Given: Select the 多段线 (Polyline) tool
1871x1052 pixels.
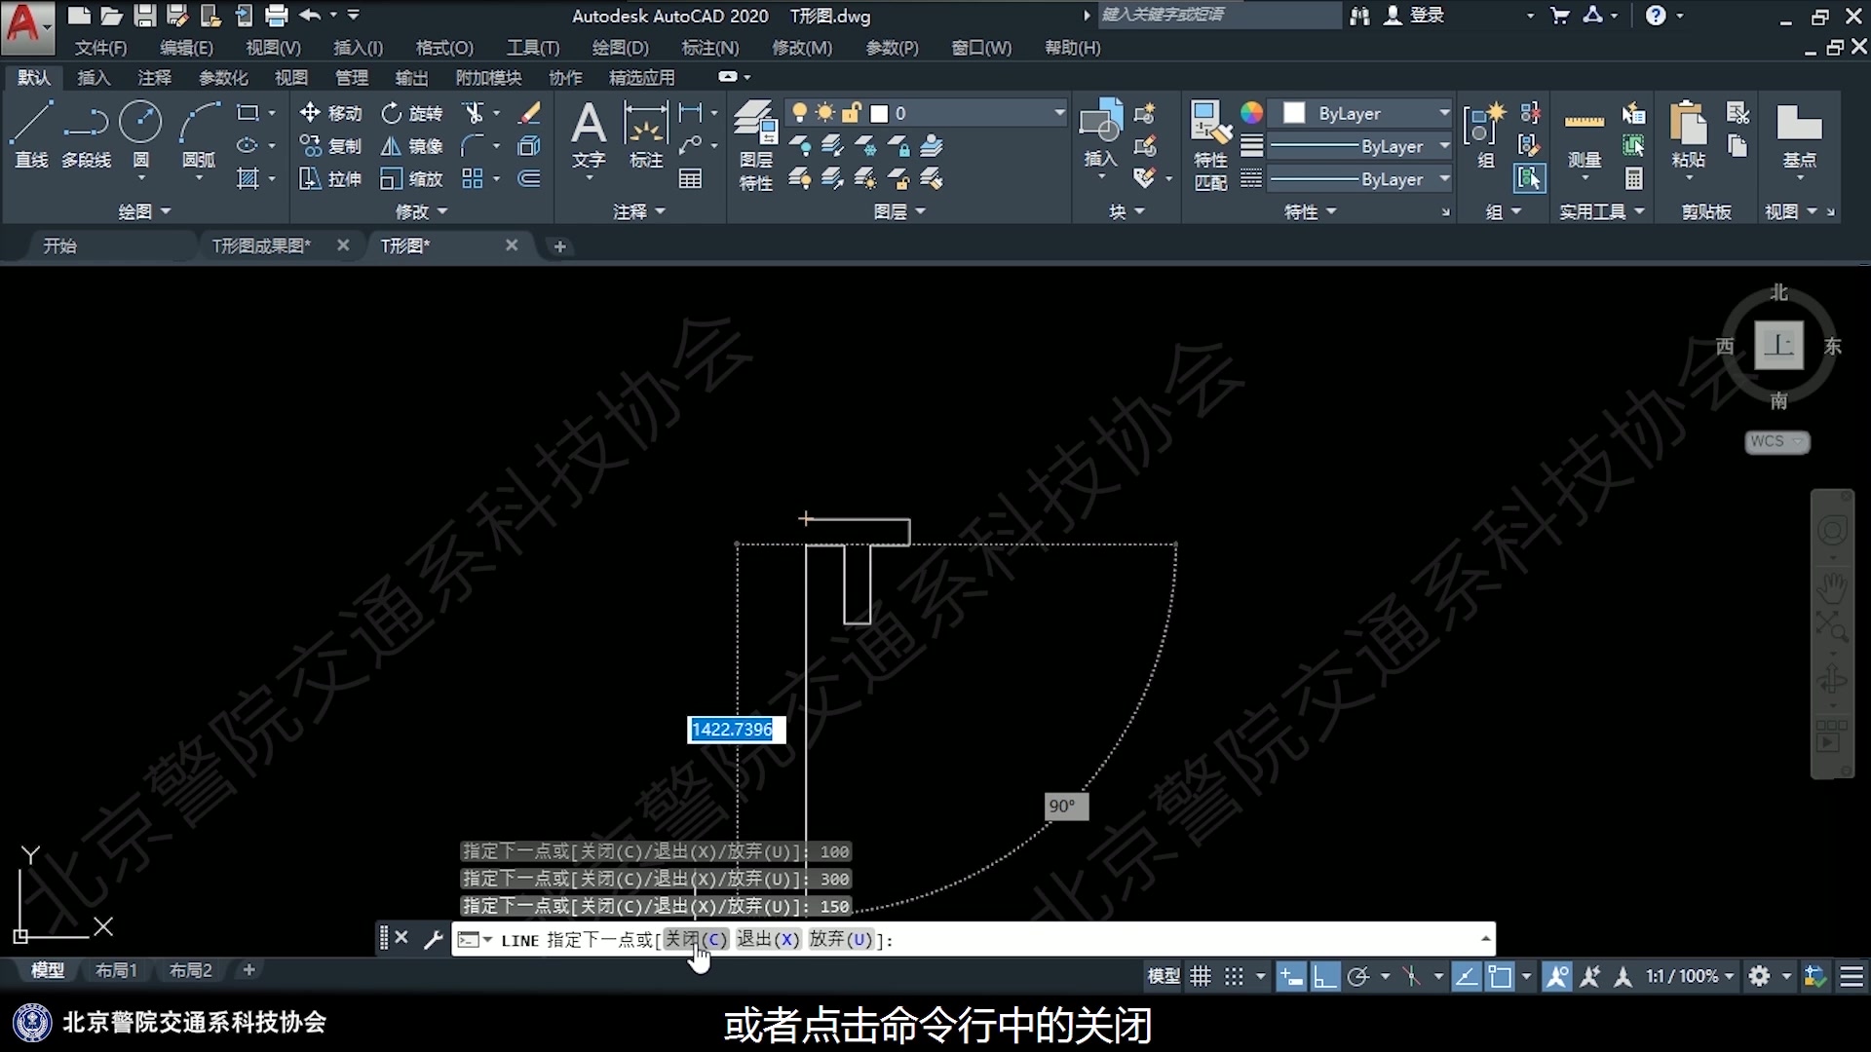Looking at the screenshot, I should click(87, 136).
